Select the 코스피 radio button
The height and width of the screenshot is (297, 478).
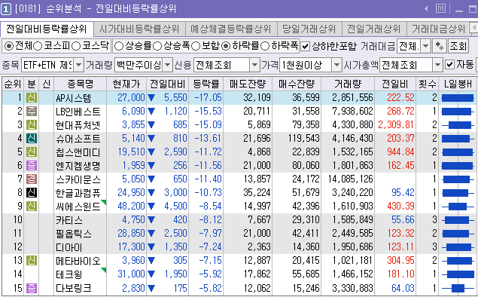(38, 47)
